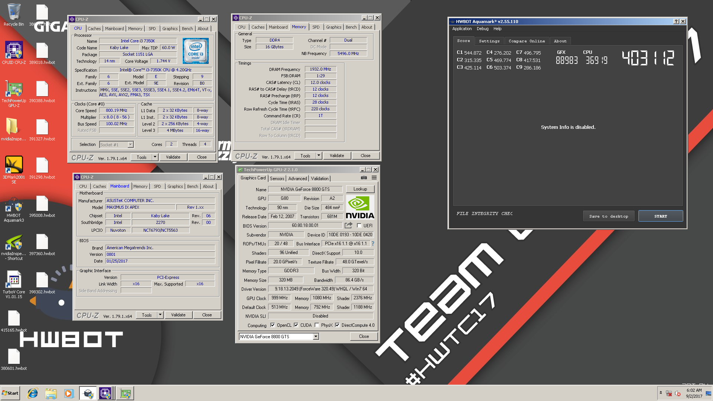Show hidden system tray icons arrow
This screenshot has height=401, width=713.
click(x=661, y=393)
